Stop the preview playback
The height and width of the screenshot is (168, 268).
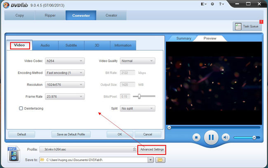pos(196,137)
